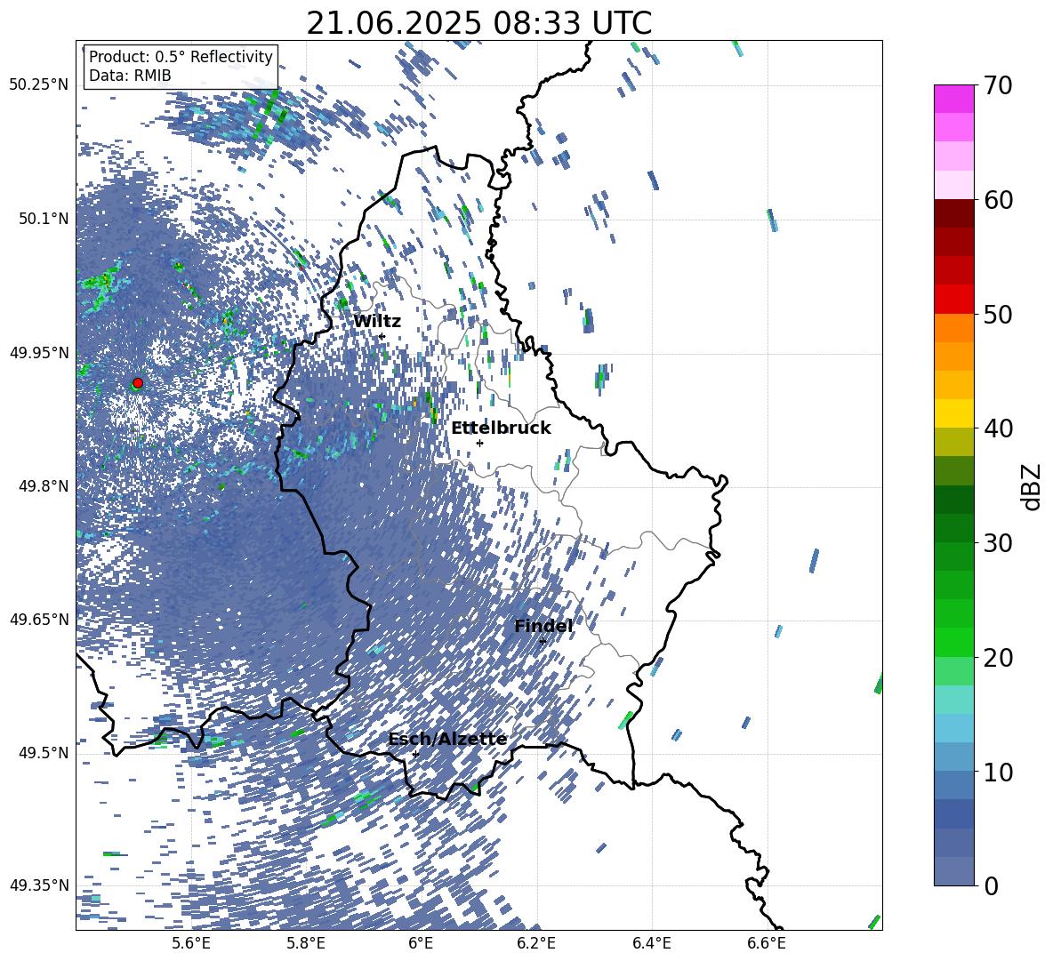Click the 5.8°E longitude label
This screenshot has height=961, width=1053.
[x=306, y=943]
